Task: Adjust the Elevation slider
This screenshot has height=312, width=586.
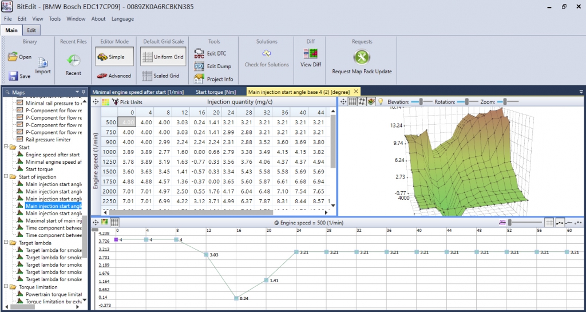Action: coord(422,101)
